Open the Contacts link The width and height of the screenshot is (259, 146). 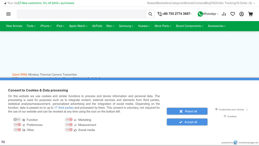(199, 3)
